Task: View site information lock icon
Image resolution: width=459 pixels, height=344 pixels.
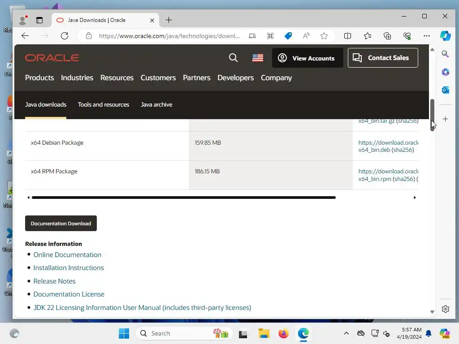Action: [89, 36]
